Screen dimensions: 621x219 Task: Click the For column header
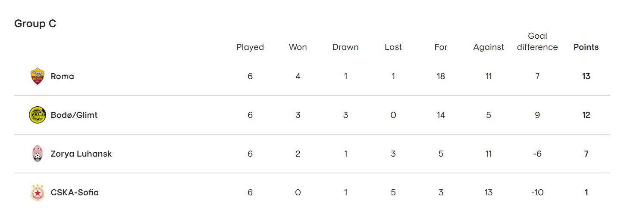(x=441, y=47)
